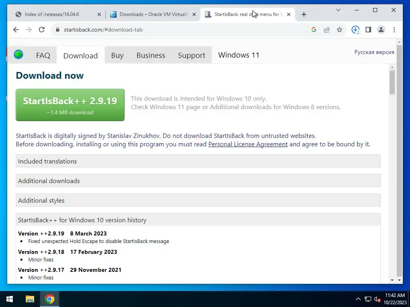This screenshot has width=410, height=307.
Task: Click Version ++2.9.19 heading text
Action: pyautogui.click(x=41, y=233)
